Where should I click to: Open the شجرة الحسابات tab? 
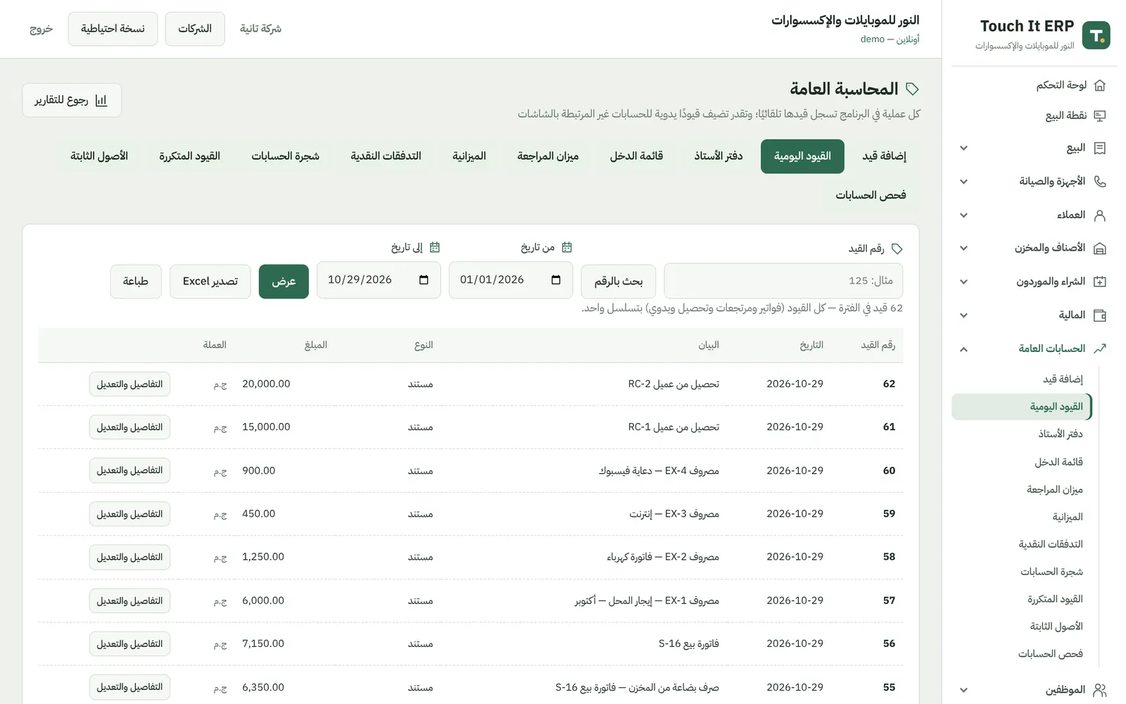click(x=285, y=156)
